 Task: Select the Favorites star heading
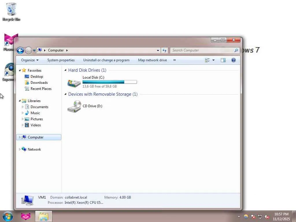pyautogui.click(x=32, y=71)
